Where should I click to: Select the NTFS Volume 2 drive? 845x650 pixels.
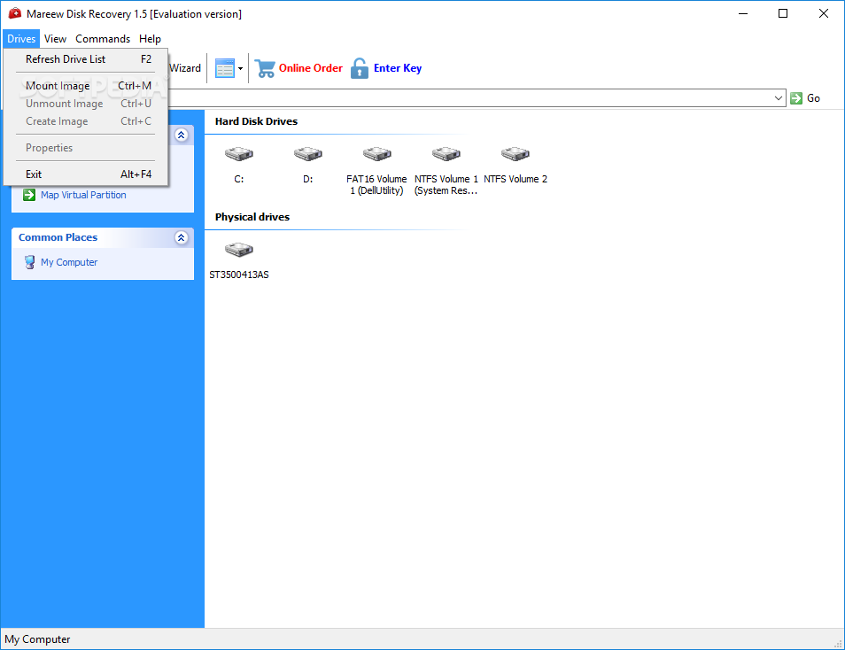click(x=516, y=154)
